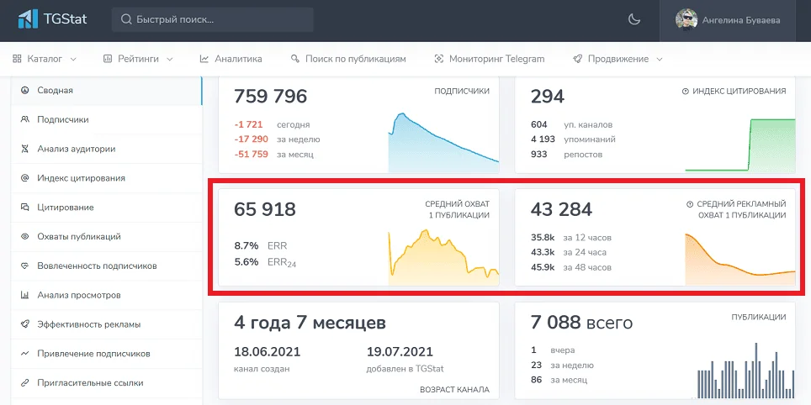Open Мониторинг Telegram from the top menu
Viewport: 811px width, 405px height.
tap(490, 59)
